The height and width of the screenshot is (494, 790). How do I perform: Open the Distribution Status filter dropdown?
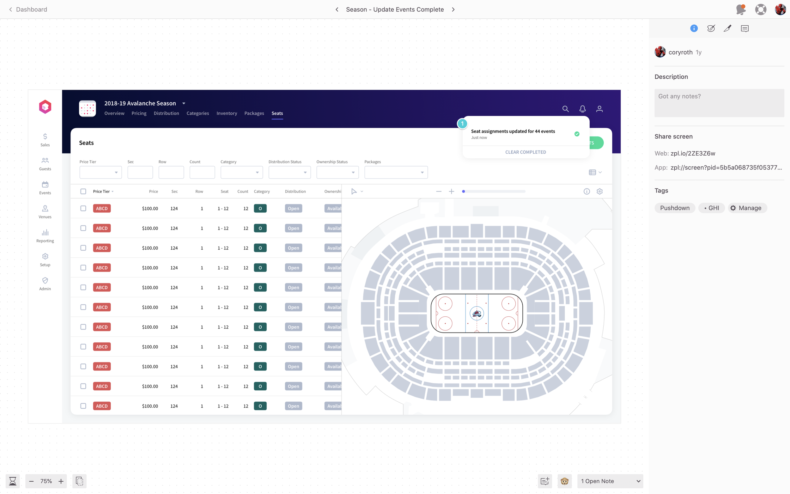point(290,173)
